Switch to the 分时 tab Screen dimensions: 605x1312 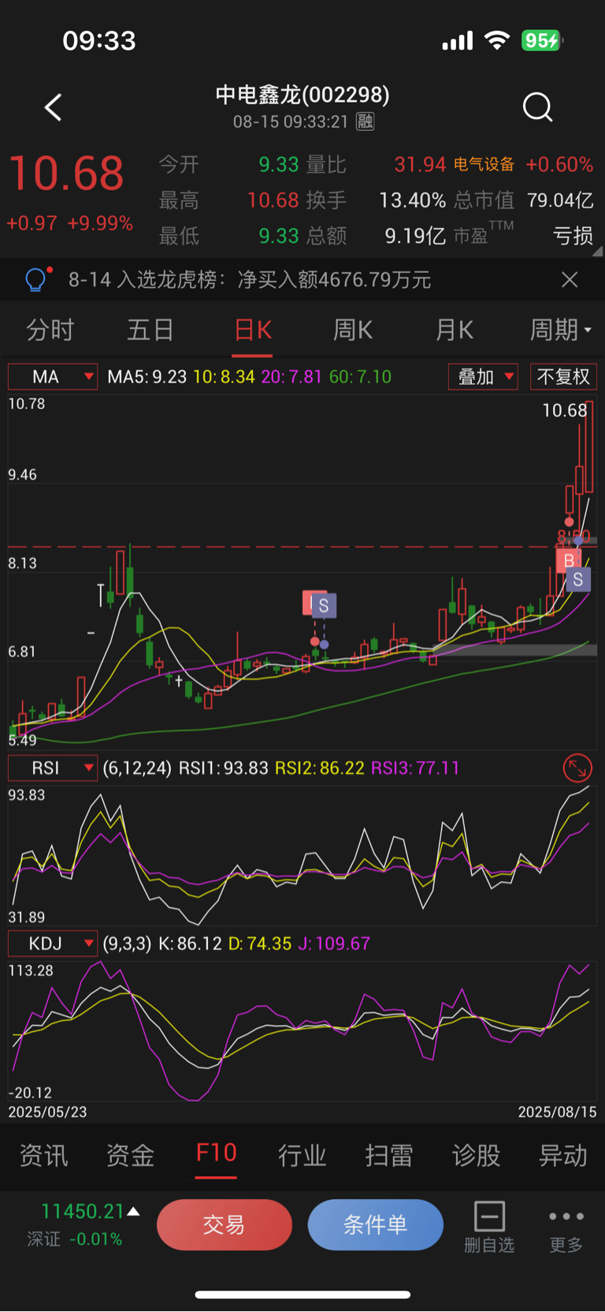pyautogui.click(x=50, y=330)
